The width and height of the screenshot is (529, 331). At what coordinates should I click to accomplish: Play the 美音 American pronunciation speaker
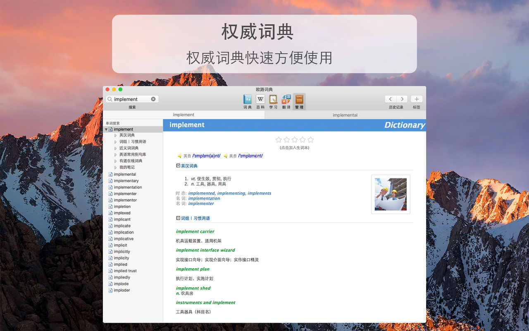click(x=226, y=156)
